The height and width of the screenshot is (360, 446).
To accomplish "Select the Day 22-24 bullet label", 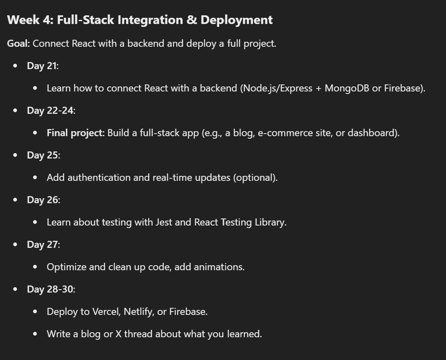I will [51, 110].
